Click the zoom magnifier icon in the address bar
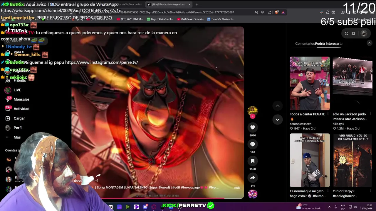The image size is (376, 211). click(263, 12)
